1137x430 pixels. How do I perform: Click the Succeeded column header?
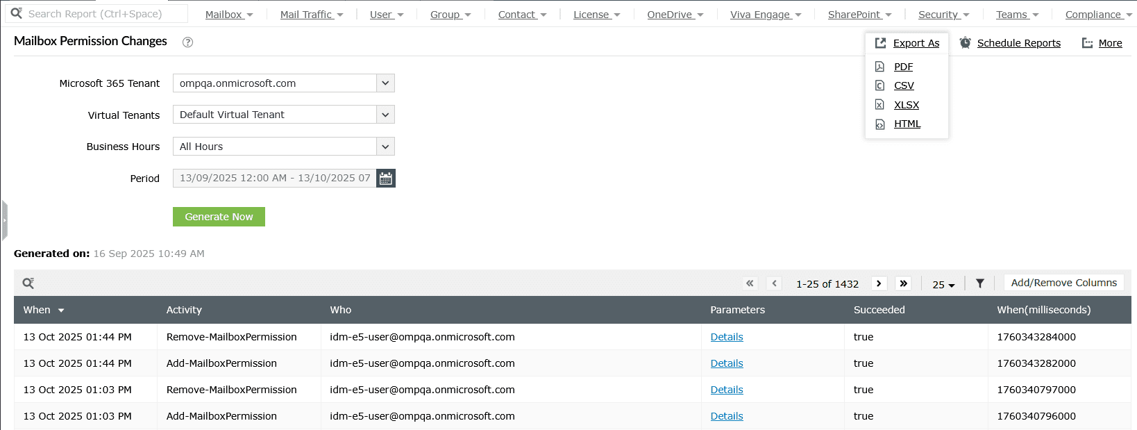[879, 310]
